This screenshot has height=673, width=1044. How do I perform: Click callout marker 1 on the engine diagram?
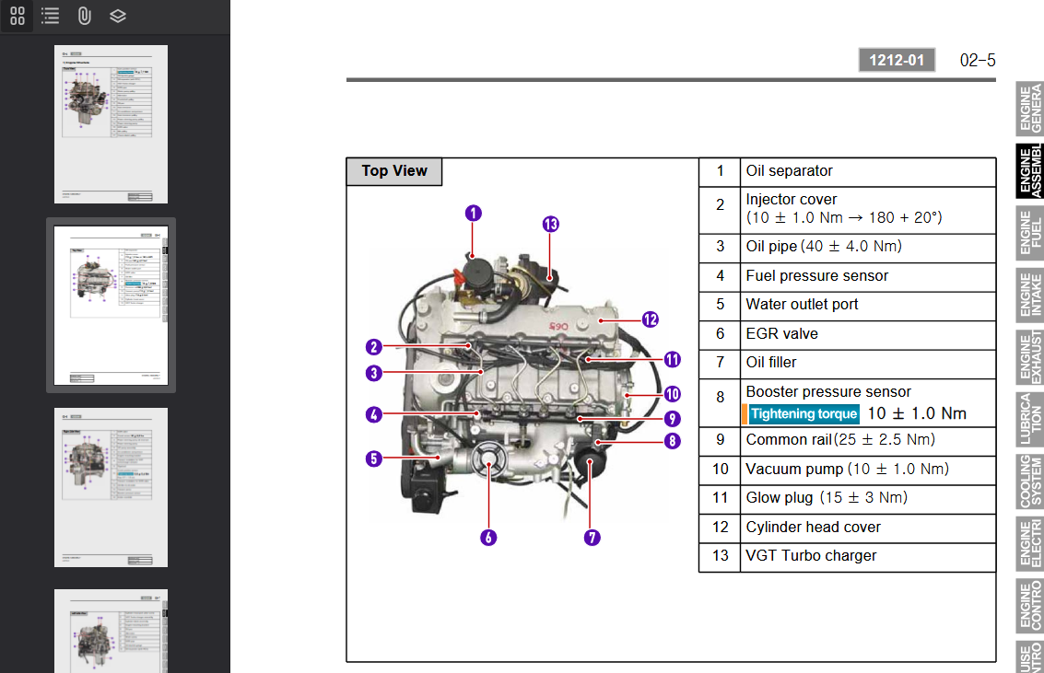pyautogui.click(x=473, y=213)
